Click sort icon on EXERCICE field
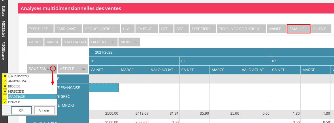Screen dimensions: 334x123 113,42
